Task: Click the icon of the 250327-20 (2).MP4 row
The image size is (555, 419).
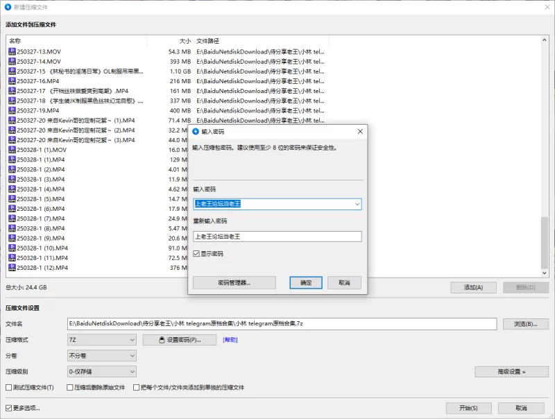Action: [12, 130]
